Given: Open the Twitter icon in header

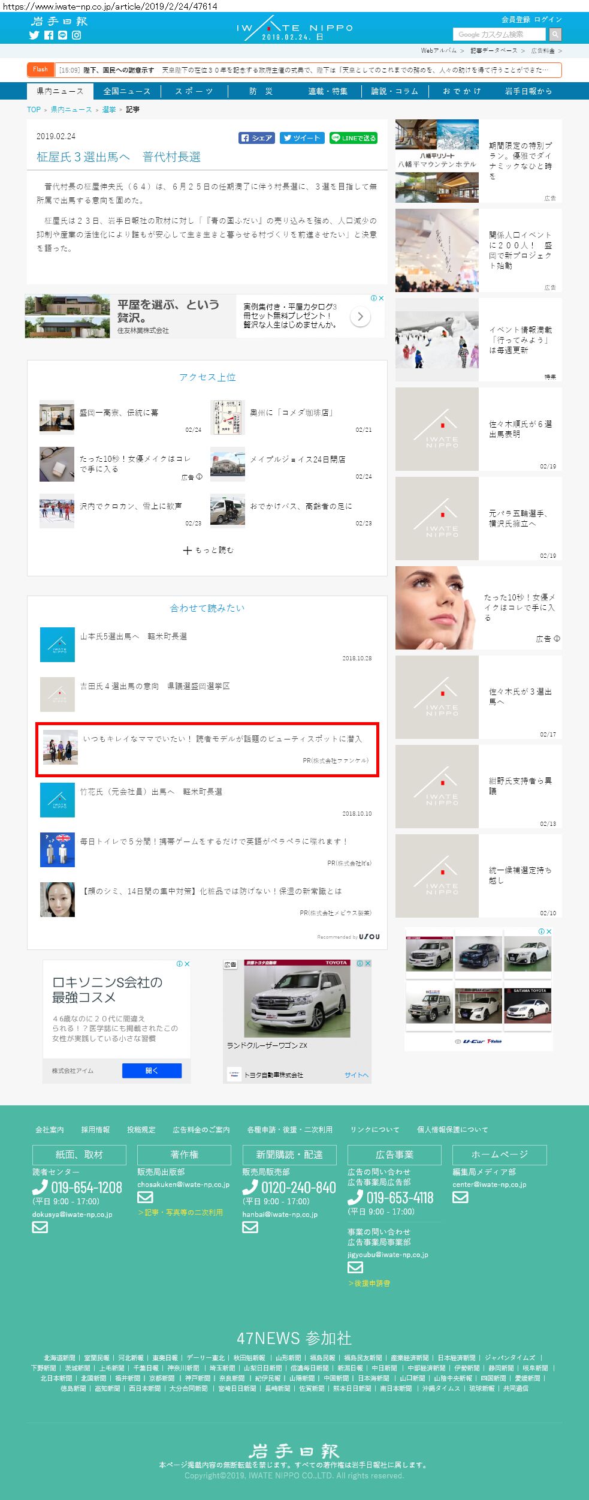Looking at the screenshot, I should pos(34,35).
